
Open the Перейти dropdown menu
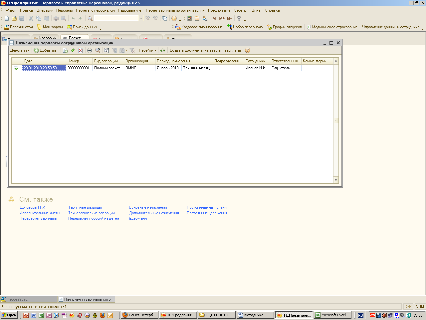tap(147, 50)
